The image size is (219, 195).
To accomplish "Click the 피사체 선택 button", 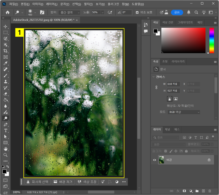I will coord(37,182).
